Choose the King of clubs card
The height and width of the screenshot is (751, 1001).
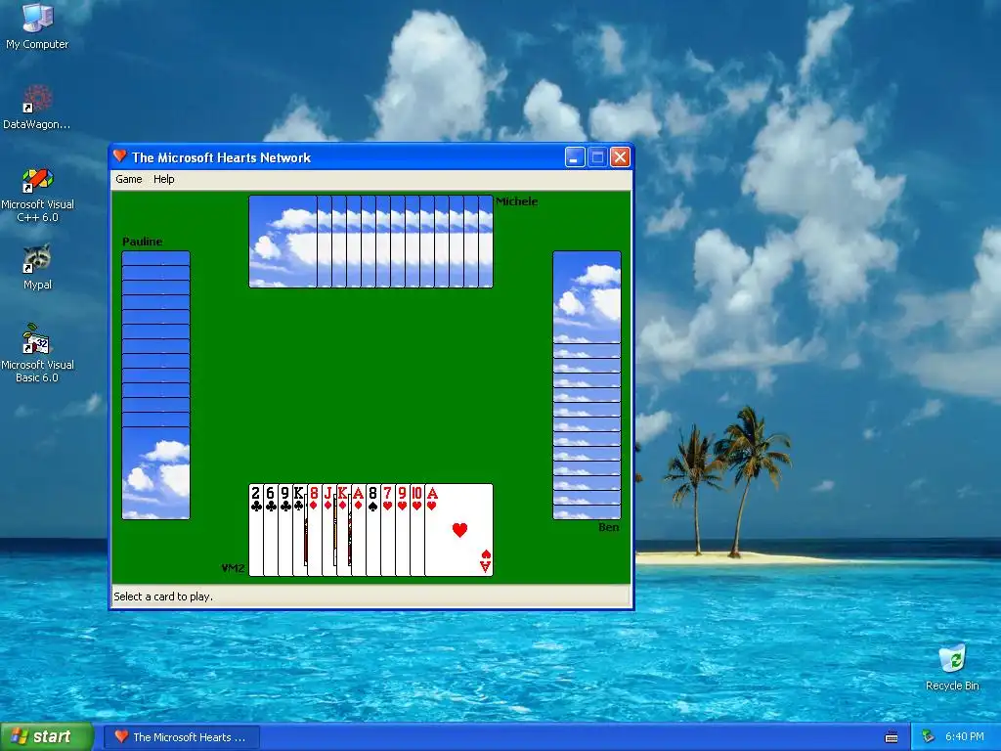pos(300,530)
